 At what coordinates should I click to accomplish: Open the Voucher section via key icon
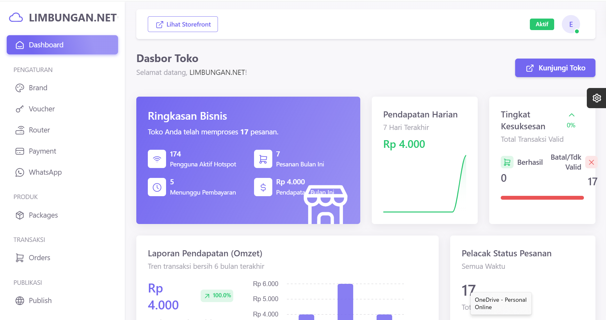pos(20,109)
